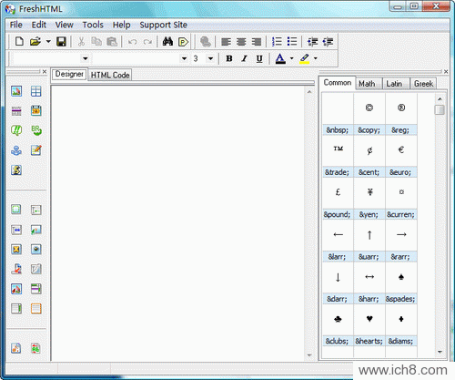This screenshot has height=380, width=455.
Task: Click the date/calendar icon in left panel
Action: coord(35,110)
